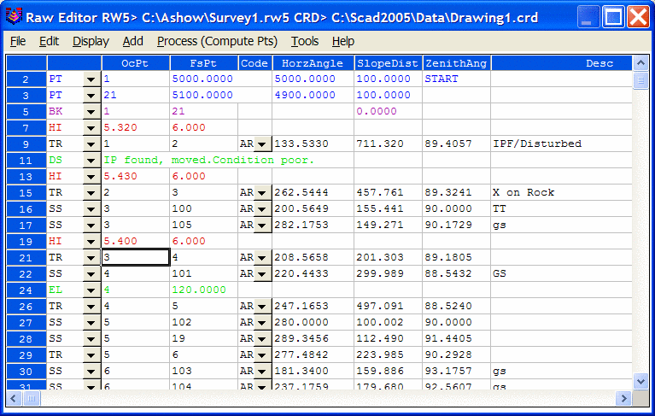Click the IPF/Disturbed description cell
The image size is (655, 416).
pos(562,144)
